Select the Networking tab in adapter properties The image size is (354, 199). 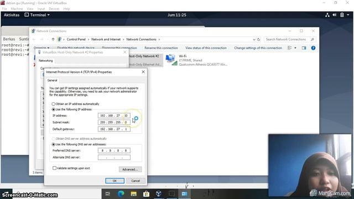pos(45,60)
